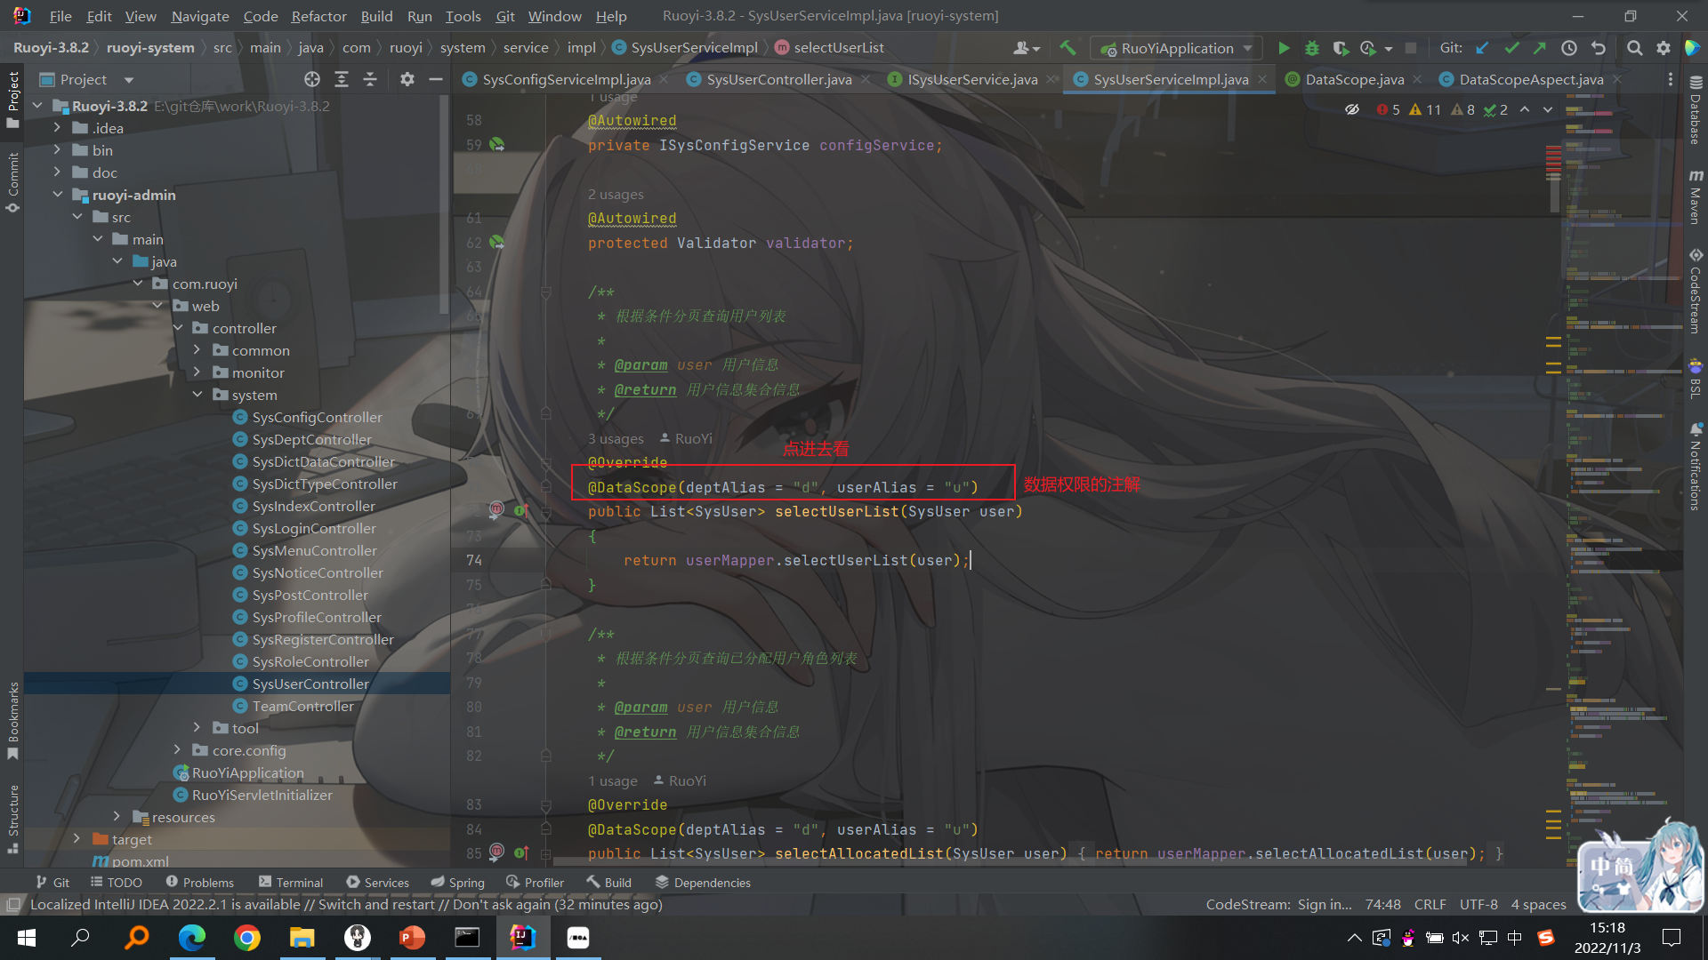Open Git history clock icon
The image size is (1708, 960).
(1569, 48)
